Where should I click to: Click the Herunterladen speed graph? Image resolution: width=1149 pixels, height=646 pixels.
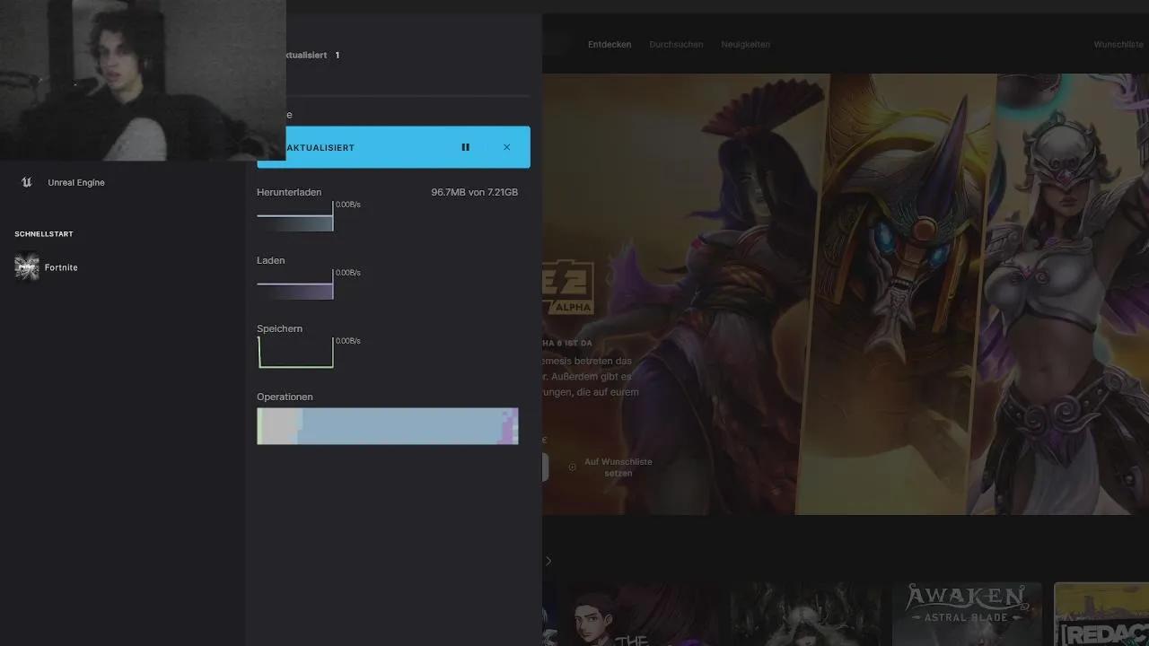click(295, 216)
